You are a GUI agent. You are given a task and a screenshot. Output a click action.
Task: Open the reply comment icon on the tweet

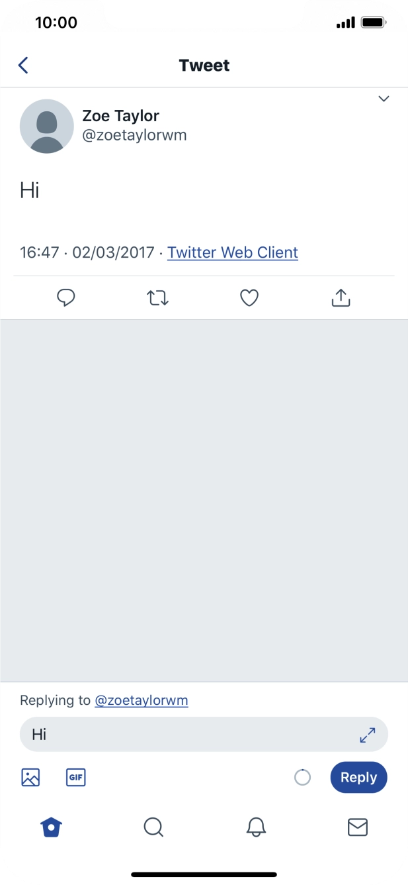coord(65,297)
